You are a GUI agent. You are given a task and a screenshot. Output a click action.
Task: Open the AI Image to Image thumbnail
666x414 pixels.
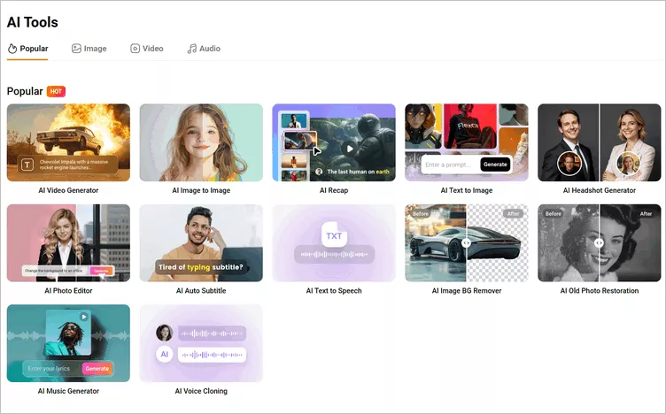point(201,142)
